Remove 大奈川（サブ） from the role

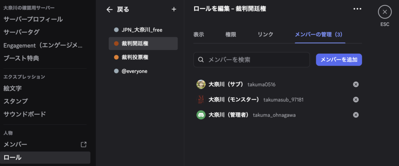(x=356, y=84)
